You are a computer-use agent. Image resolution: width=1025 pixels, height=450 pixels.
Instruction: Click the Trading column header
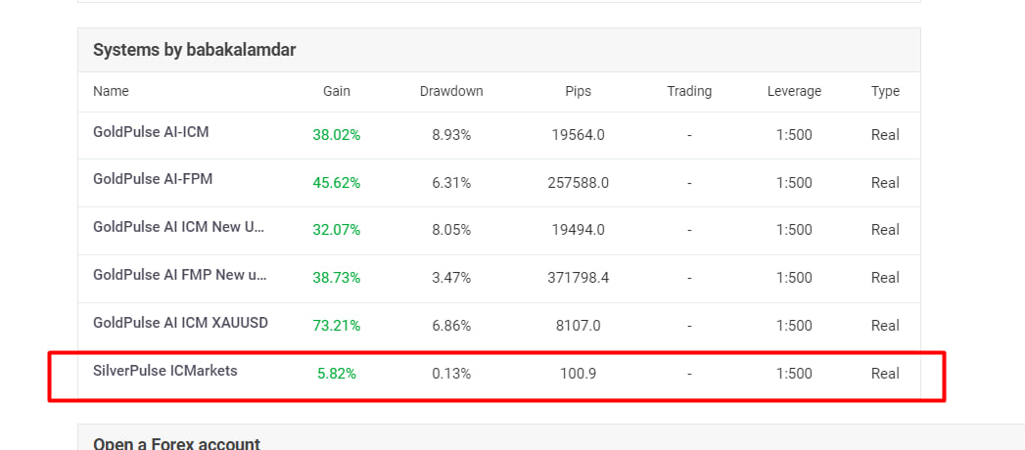[x=689, y=91]
